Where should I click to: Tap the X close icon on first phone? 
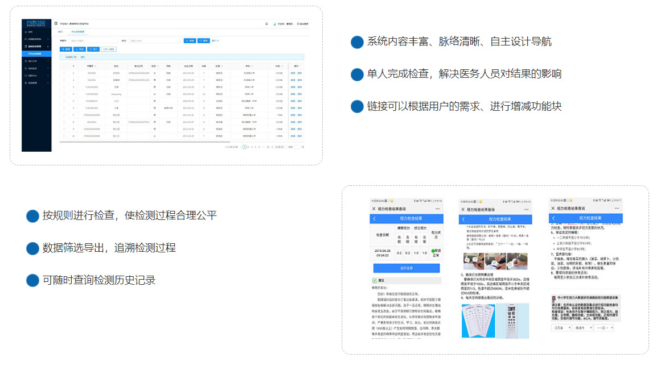pyautogui.click(x=373, y=209)
